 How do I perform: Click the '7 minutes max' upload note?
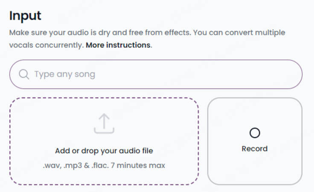coord(138,166)
